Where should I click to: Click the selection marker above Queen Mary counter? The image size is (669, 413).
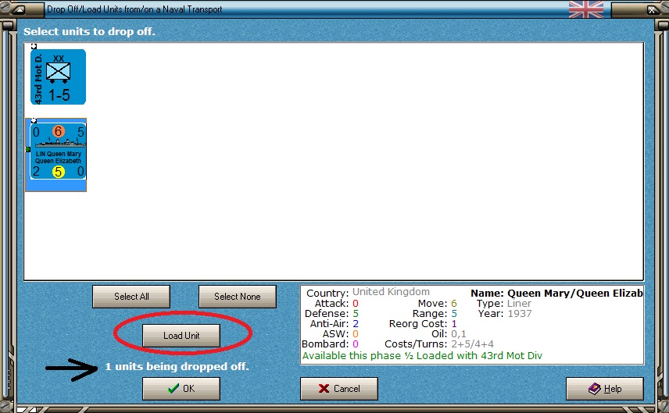pyautogui.click(x=34, y=120)
